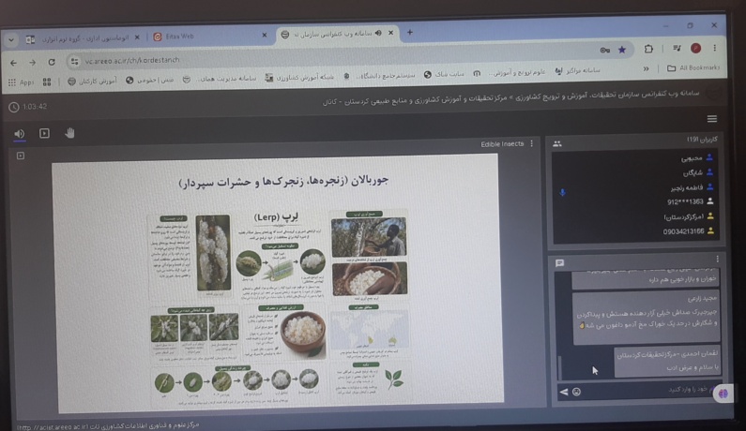Viewport: 746px width, 431px height.
Task: Open the سامانه مدیریت همای bookmark
Action: 220,79
